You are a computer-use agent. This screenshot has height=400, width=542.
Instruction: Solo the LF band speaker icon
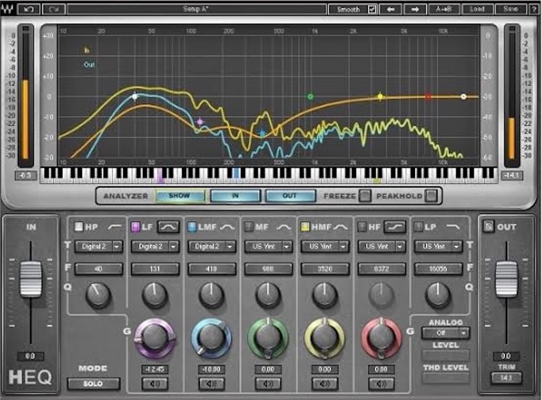click(155, 384)
